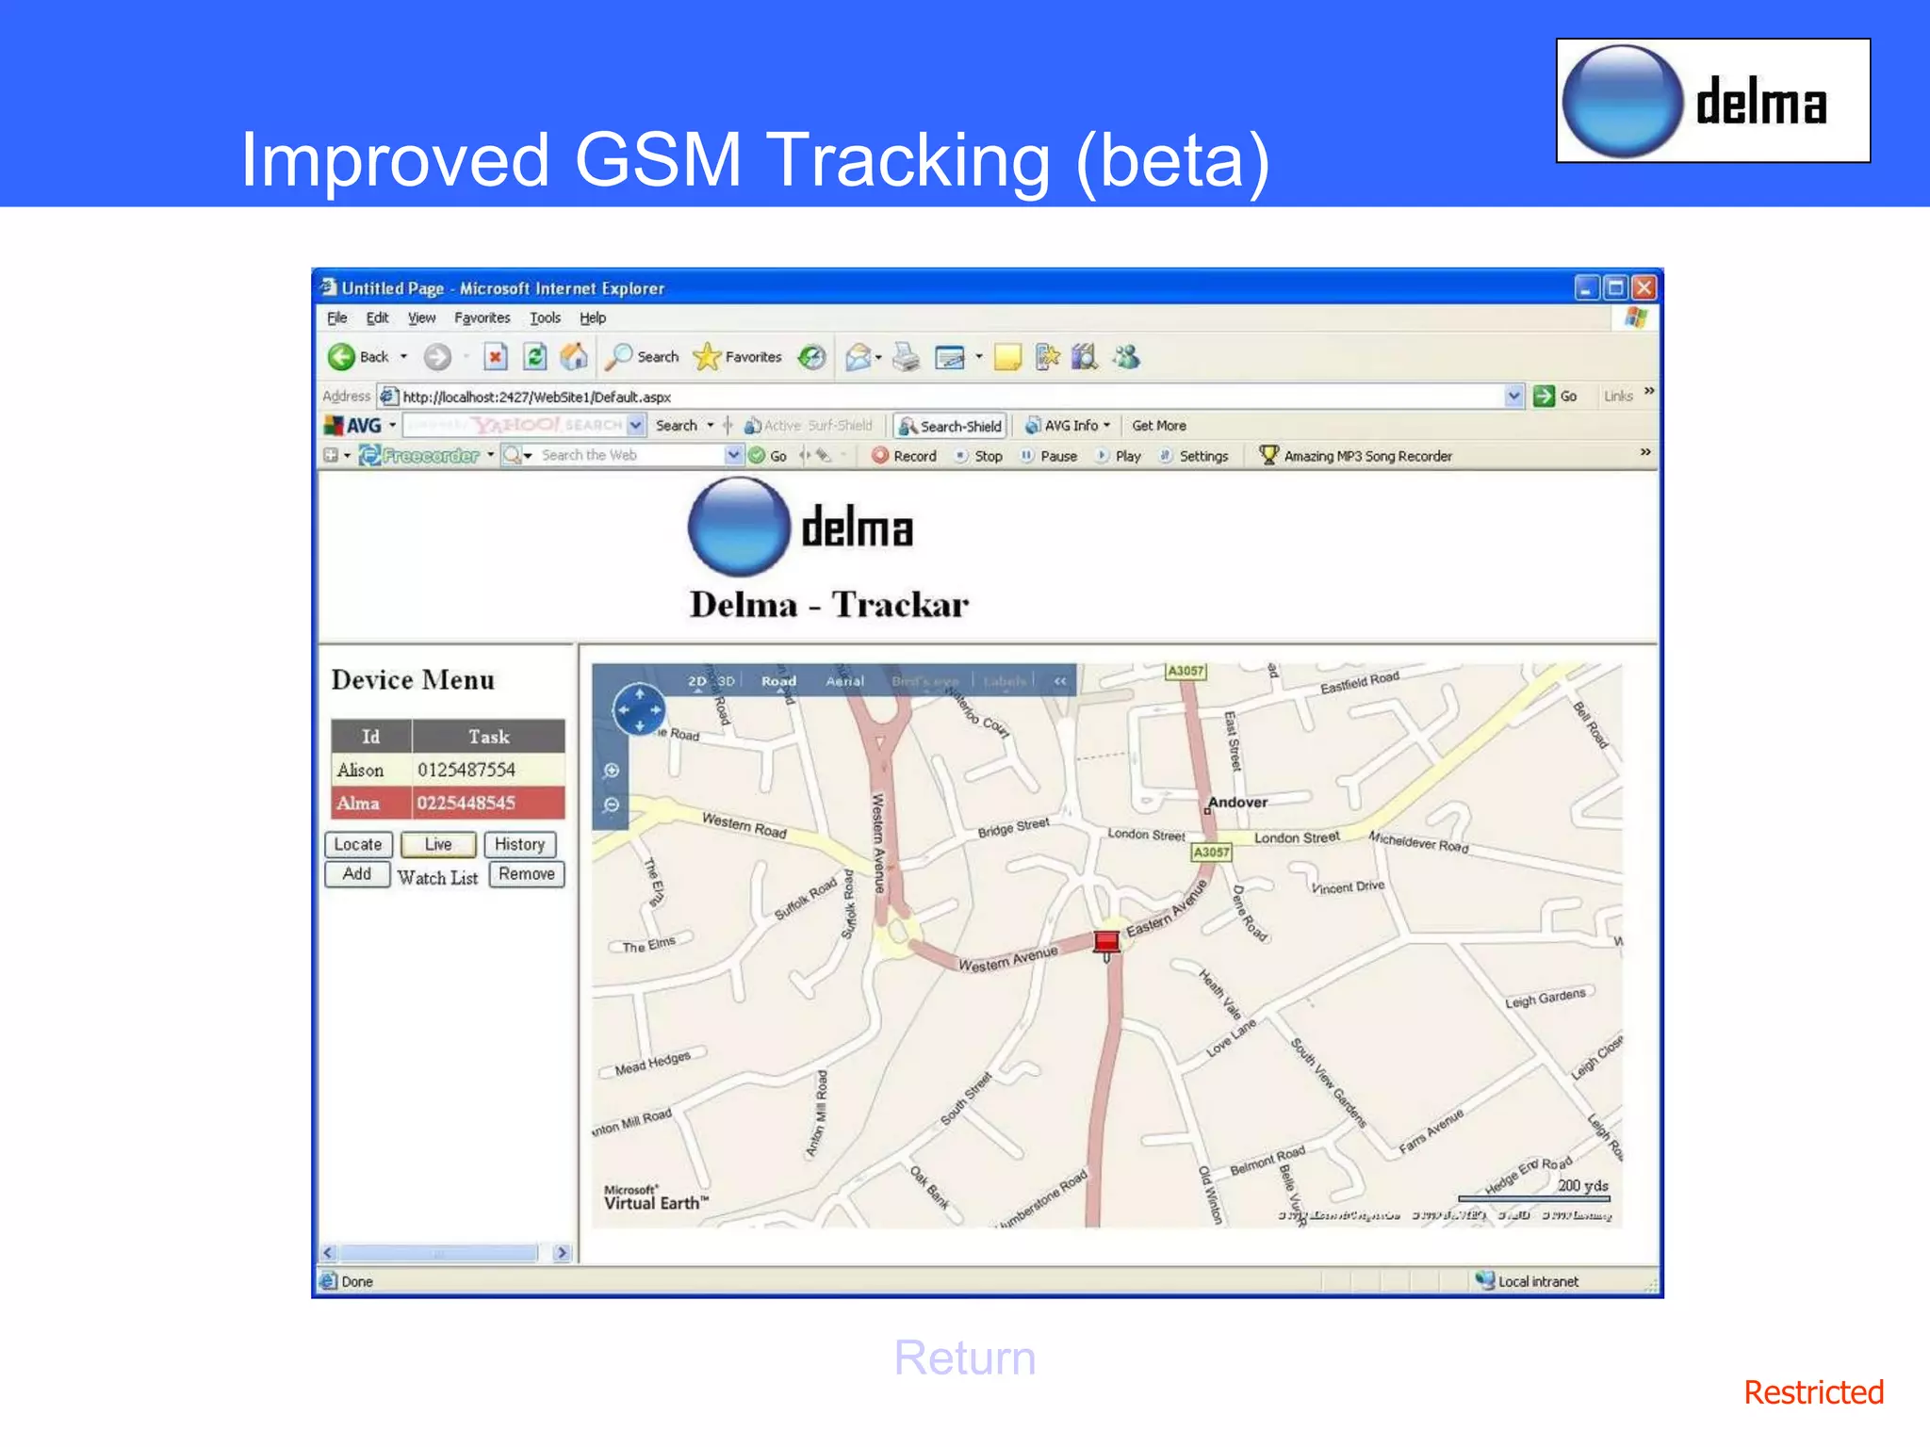Expand the address bar dropdown
The width and height of the screenshot is (1930, 1447).
pyautogui.click(x=1513, y=396)
